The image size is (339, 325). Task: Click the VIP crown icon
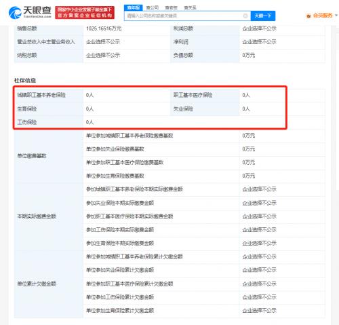tap(308, 16)
